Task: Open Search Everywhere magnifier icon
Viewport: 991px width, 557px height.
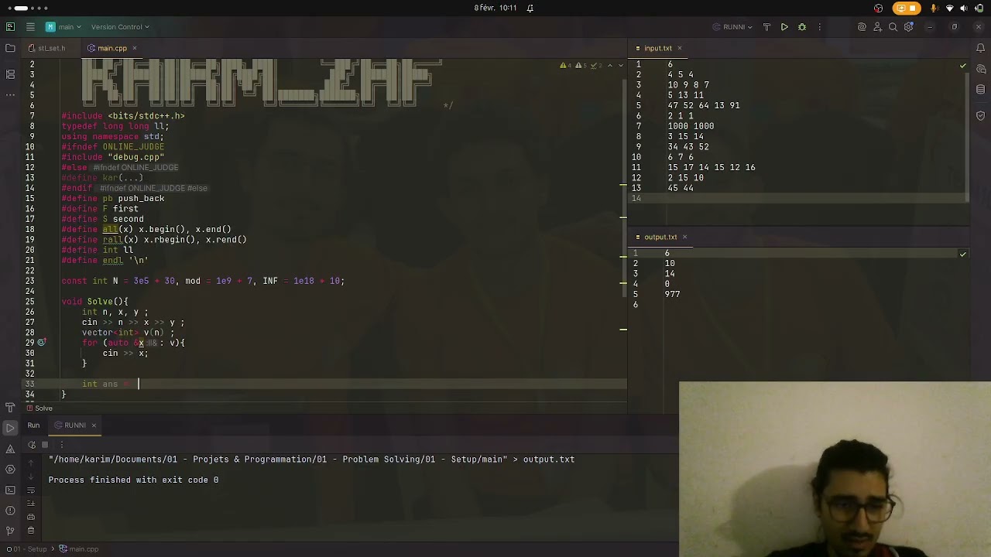Action: [893, 27]
